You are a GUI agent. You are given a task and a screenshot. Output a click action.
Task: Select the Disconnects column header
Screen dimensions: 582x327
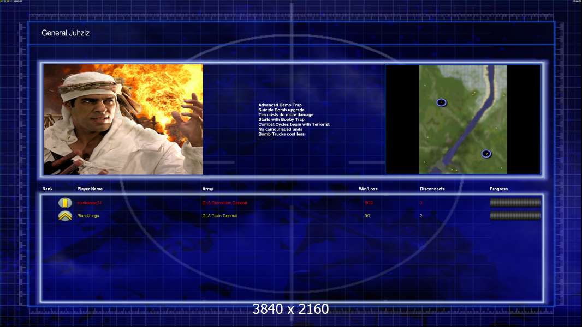(x=432, y=189)
